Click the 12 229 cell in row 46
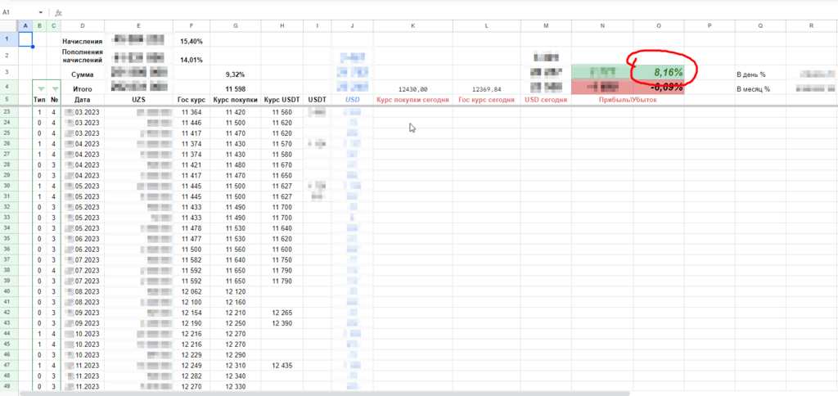This screenshot has width=838, height=396. [191, 355]
